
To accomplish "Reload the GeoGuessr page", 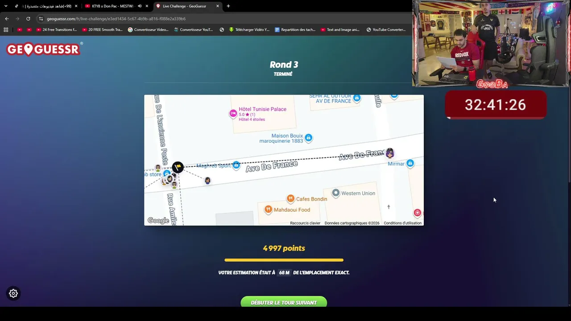I will coord(28,19).
